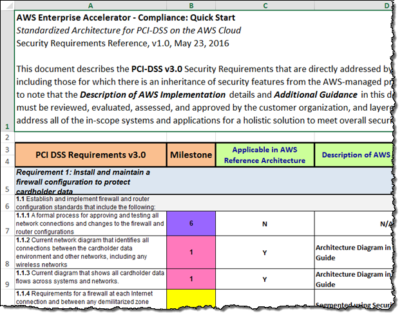Select the 1.1.4 firewall requirements cell
This screenshot has height=316, width=402.
click(x=90, y=297)
